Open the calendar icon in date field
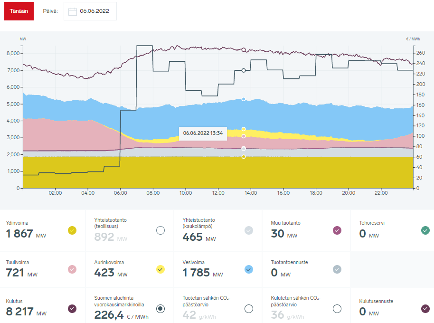Screen dimensions: 434x323 coord(73,11)
